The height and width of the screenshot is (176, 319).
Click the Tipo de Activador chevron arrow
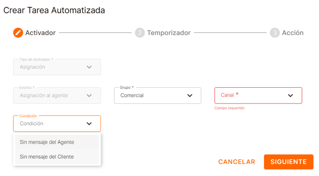click(89, 67)
